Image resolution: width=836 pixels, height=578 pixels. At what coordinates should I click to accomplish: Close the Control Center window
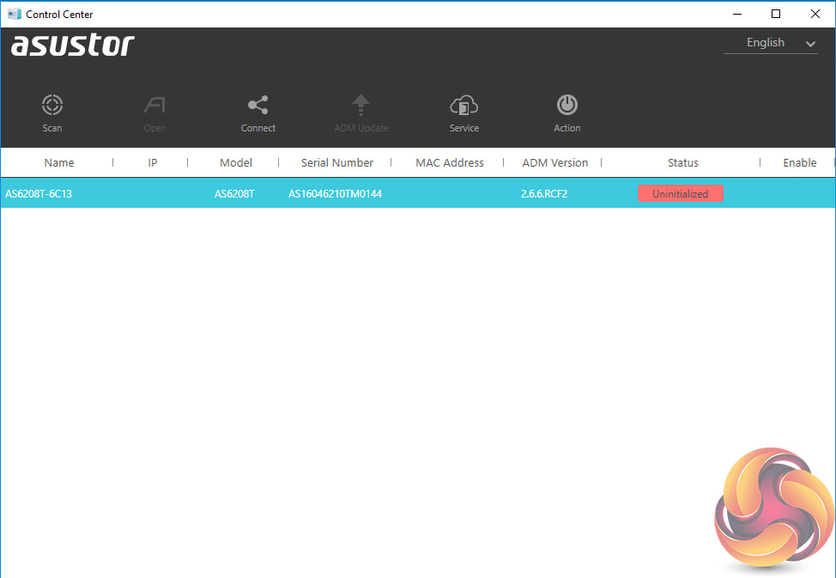click(815, 14)
